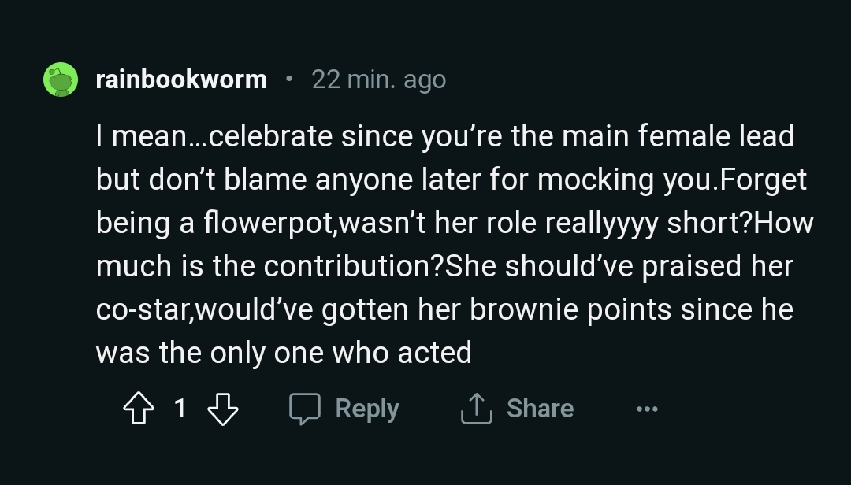Visit the rainbookworm username profile link
The image size is (851, 485).
tap(180, 80)
